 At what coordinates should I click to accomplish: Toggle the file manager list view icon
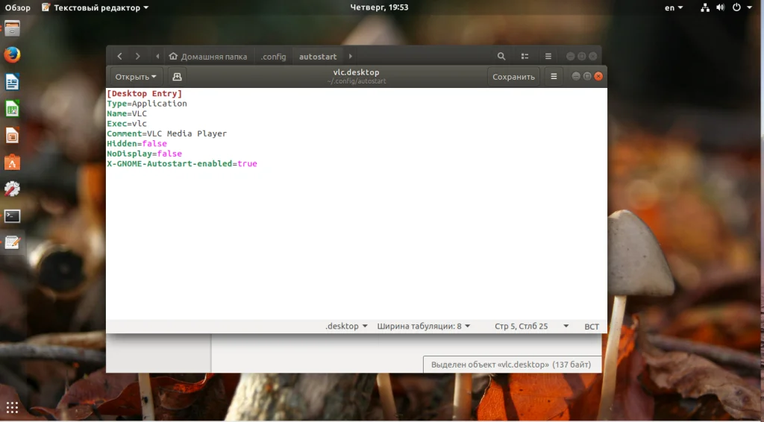(525, 57)
